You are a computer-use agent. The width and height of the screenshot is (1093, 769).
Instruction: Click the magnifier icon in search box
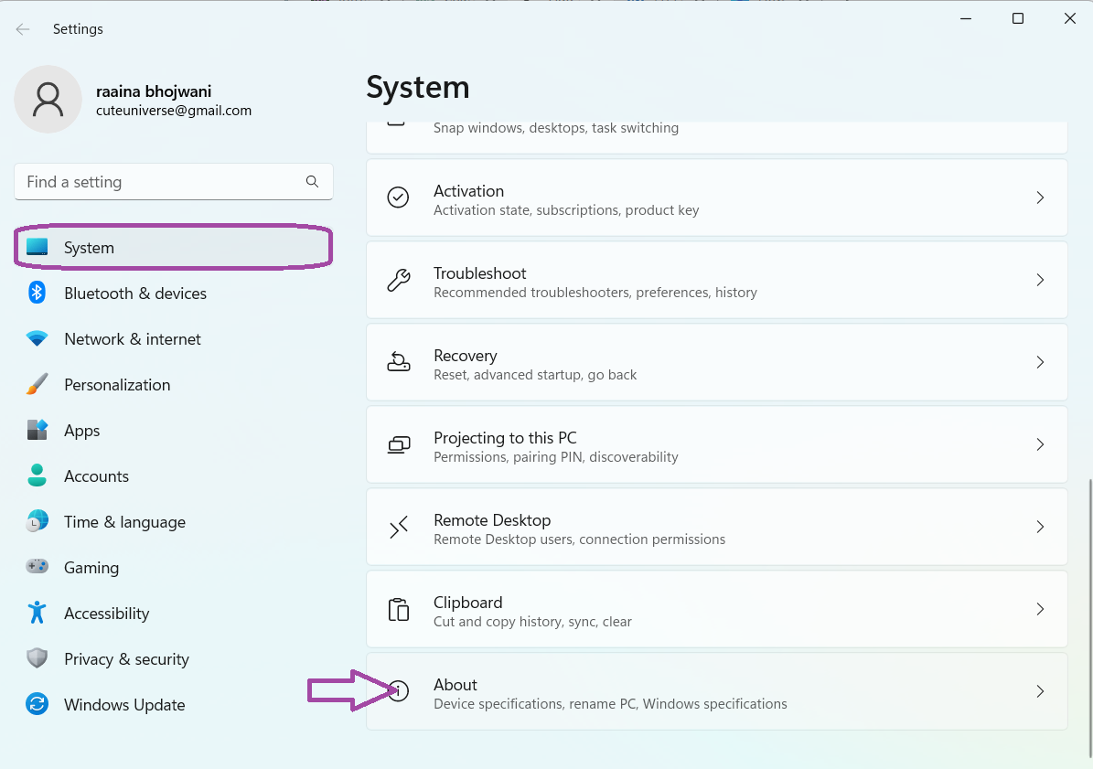tap(312, 182)
